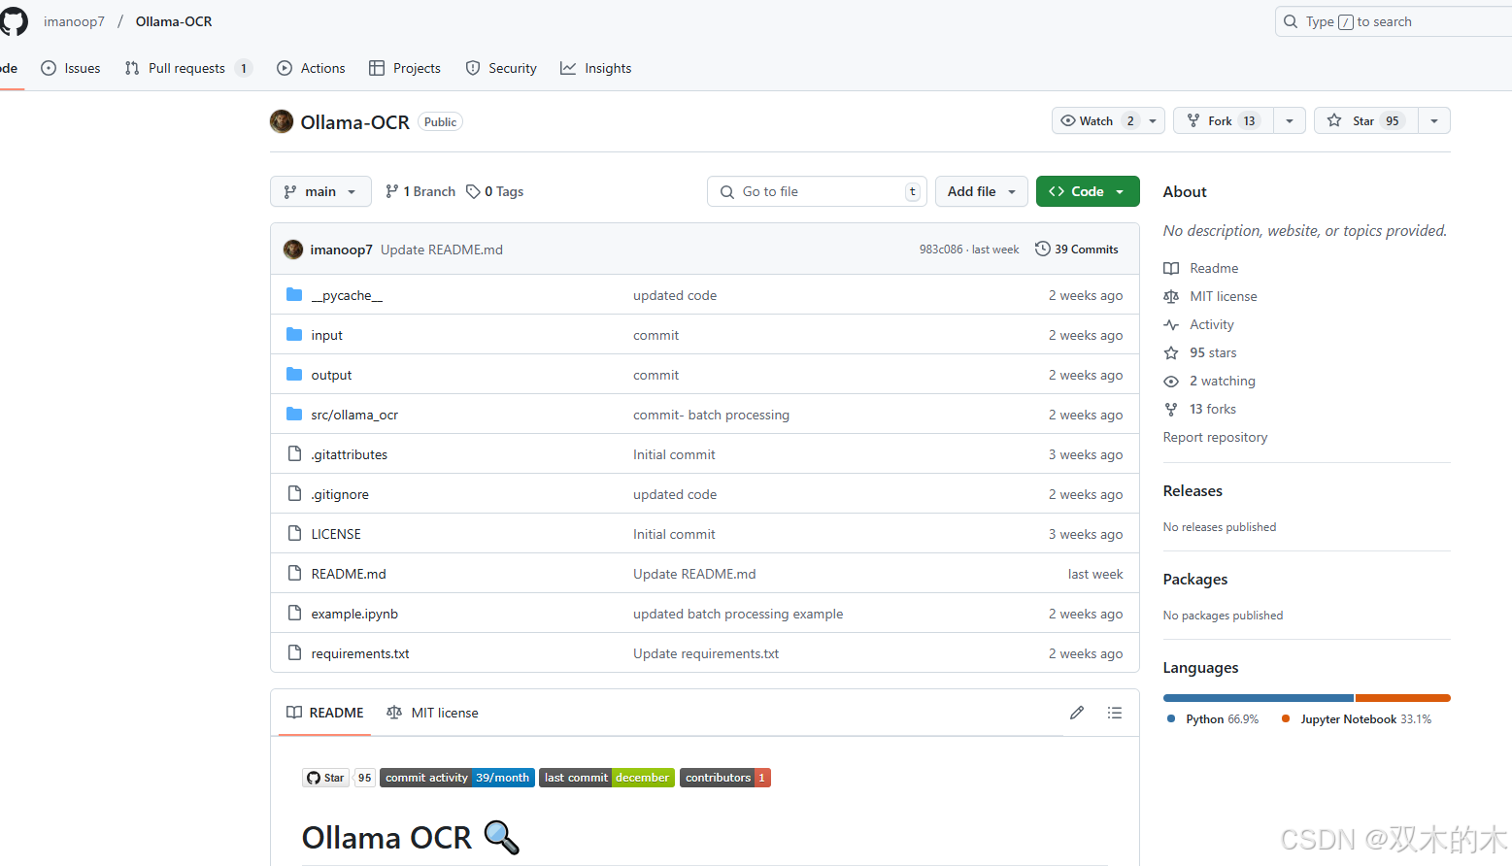Switch to the Projects tab
1512x866 pixels.
point(405,68)
